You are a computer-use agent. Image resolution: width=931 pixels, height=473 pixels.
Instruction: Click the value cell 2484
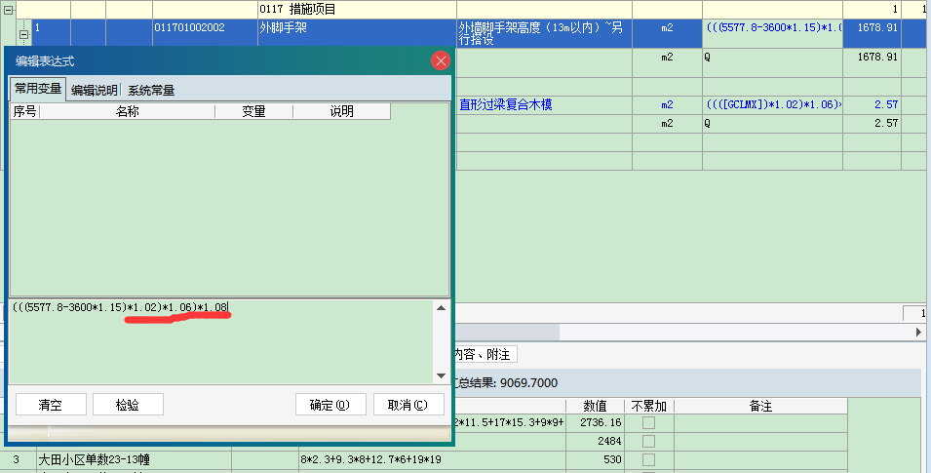[x=595, y=441]
